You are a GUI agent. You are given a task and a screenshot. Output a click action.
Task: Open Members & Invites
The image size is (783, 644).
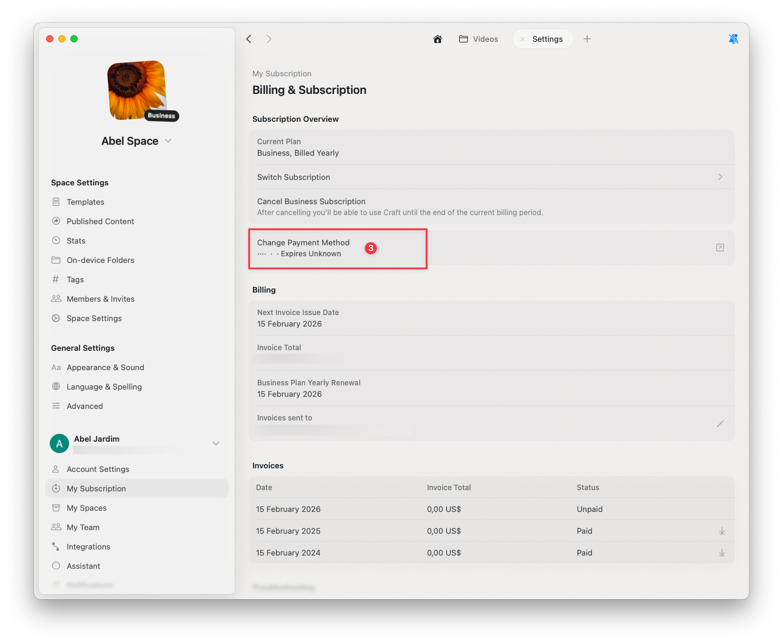100,299
